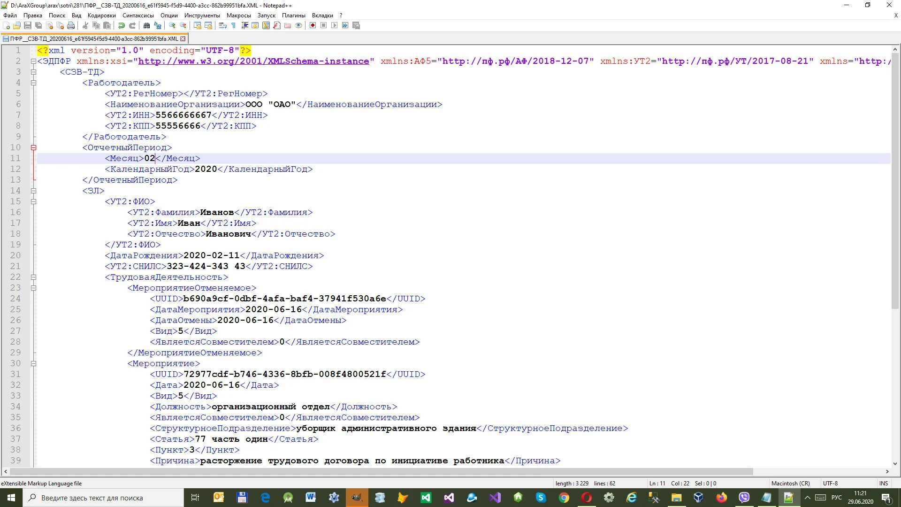The width and height of the screenshot is (901, 507).
Task: Open the XMLSchema-instance URL link
Action: click(x=253, y=61)
